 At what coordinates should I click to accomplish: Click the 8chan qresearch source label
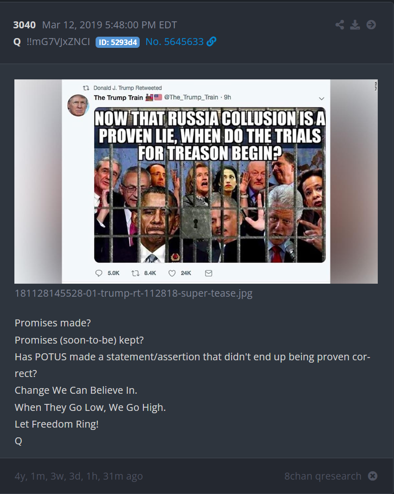coord(323,476)
